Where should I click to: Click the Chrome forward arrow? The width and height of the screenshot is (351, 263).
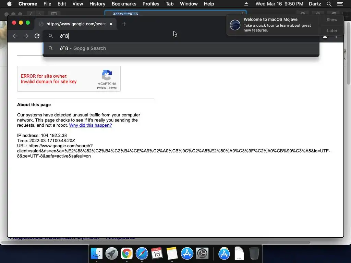tap(26, 36)
